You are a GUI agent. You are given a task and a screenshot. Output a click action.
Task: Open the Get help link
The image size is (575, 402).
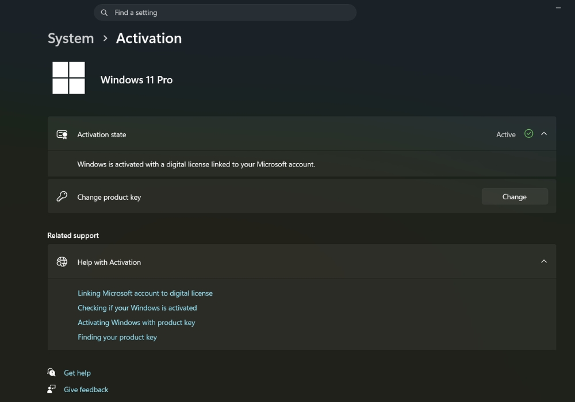click(x=77, y=373)
